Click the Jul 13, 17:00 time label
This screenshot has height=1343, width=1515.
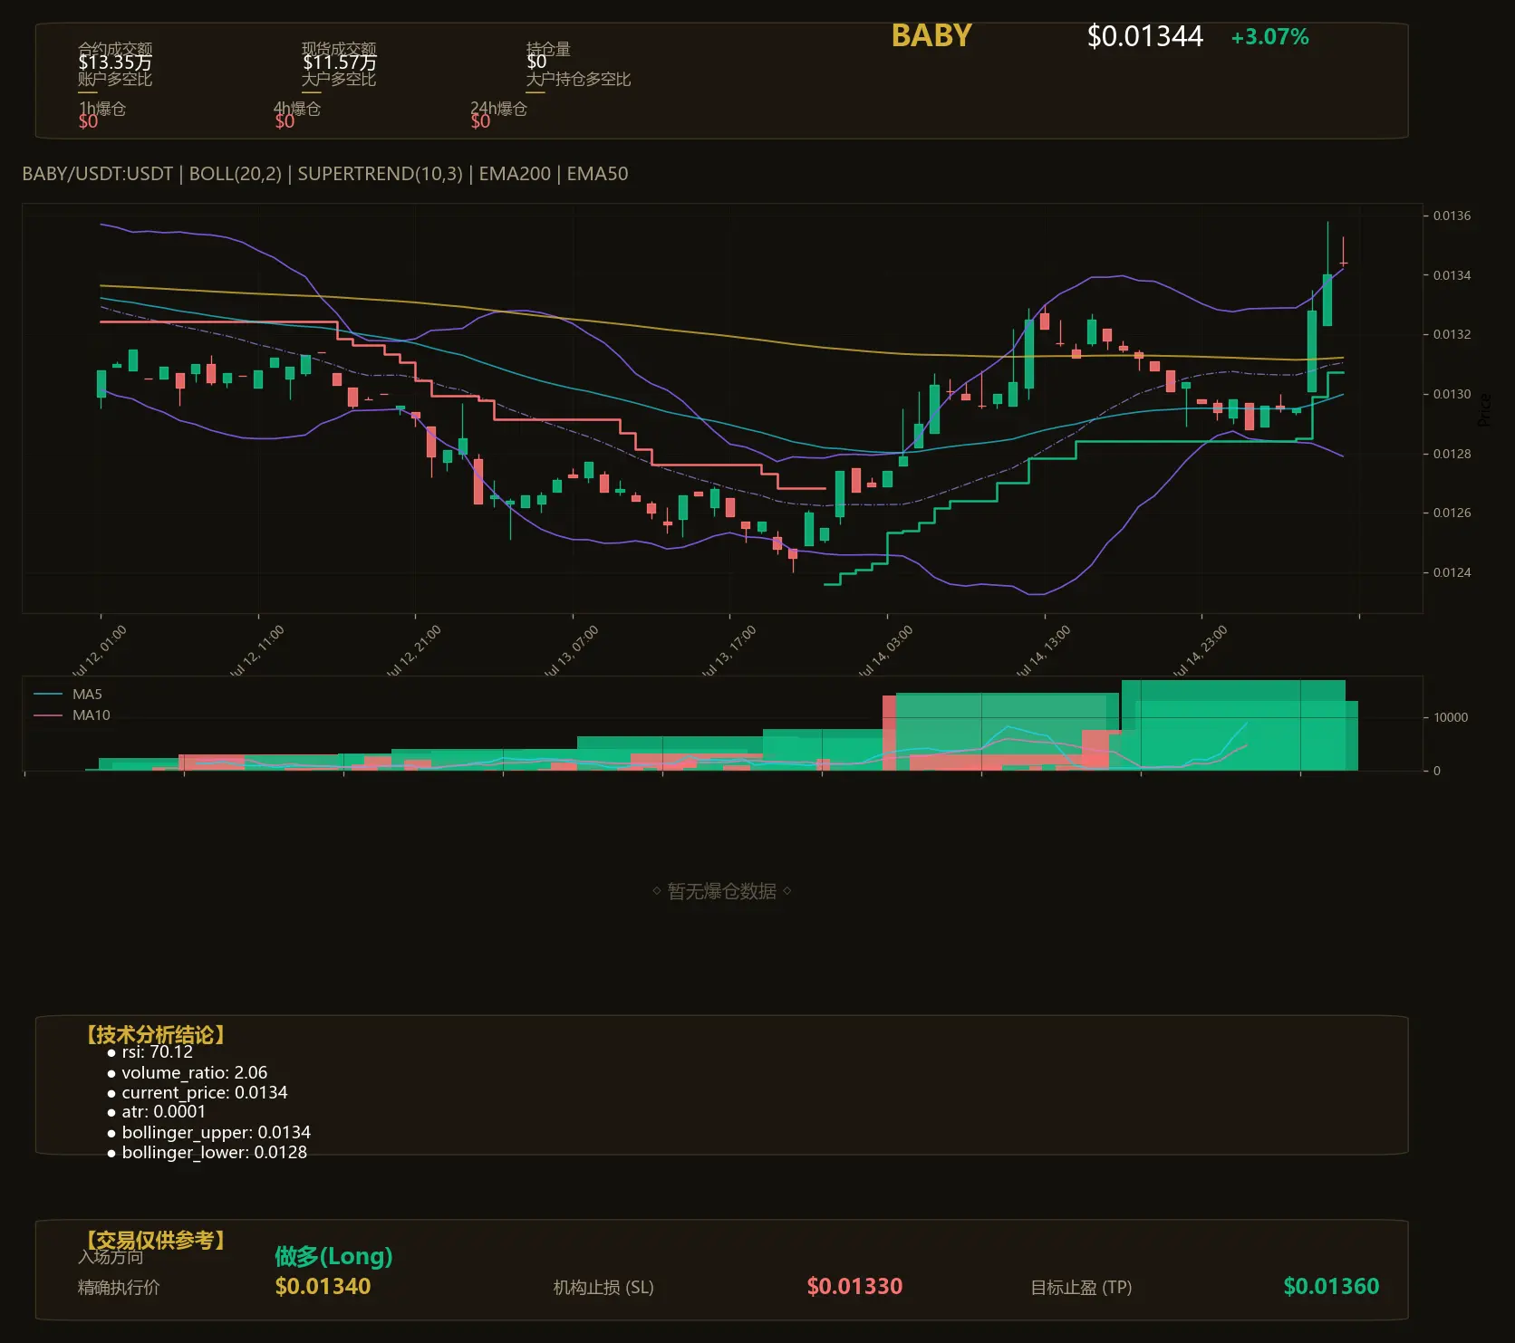(x=729, y=650)
